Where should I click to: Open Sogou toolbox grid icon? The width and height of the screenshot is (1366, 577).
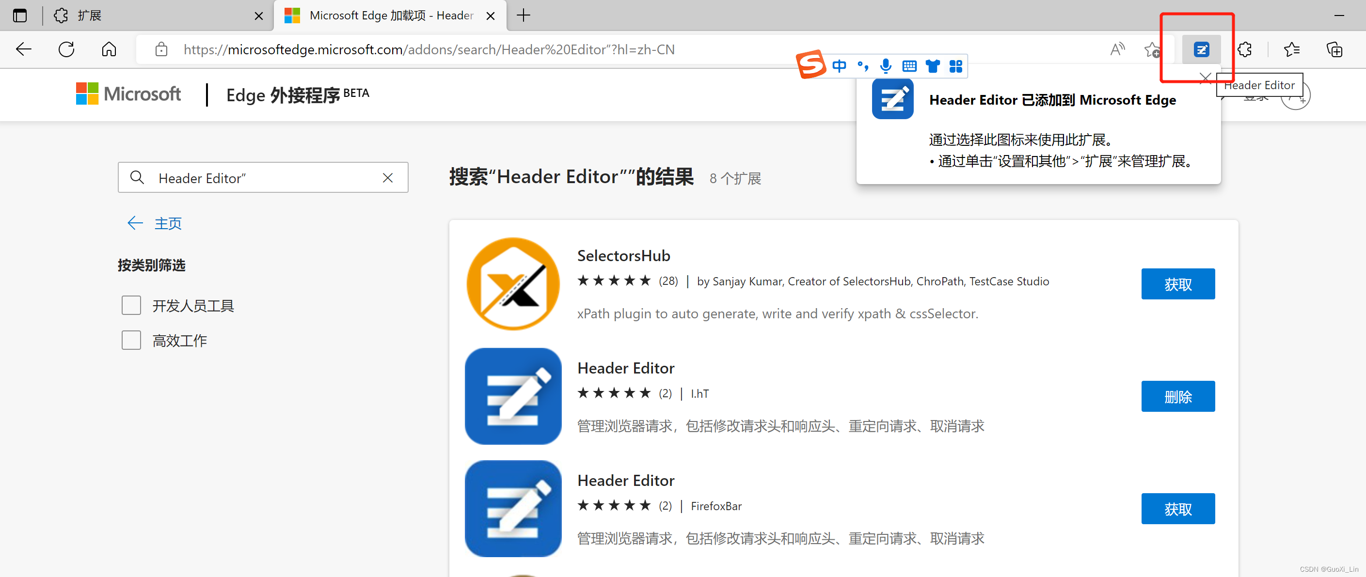point(955,66)
